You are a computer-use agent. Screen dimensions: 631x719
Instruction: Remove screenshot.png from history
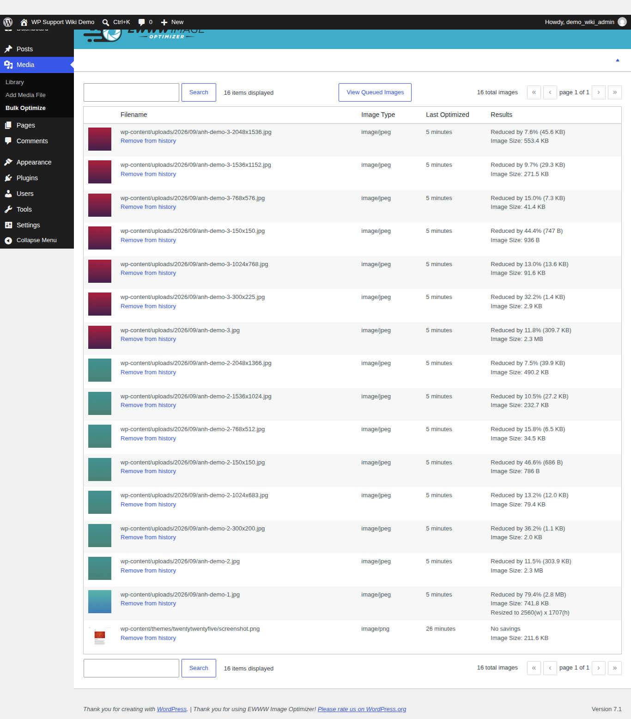click(x=148, y=638)
